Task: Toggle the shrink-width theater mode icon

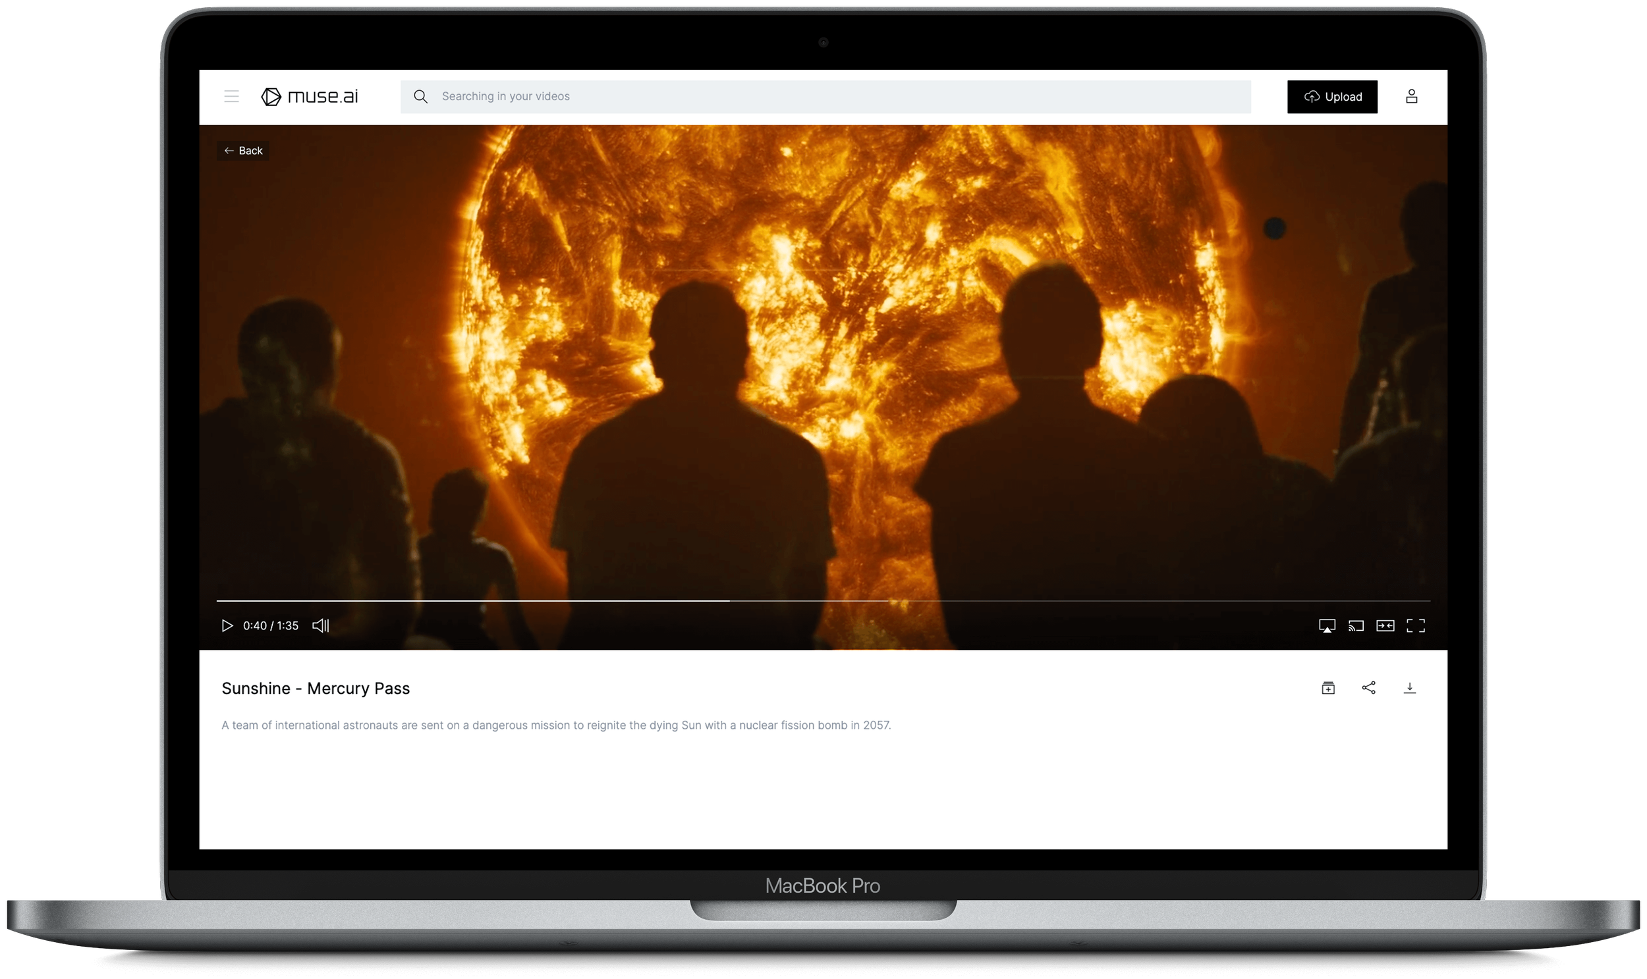Action: pyautogui.click(x=1385, y=625)
